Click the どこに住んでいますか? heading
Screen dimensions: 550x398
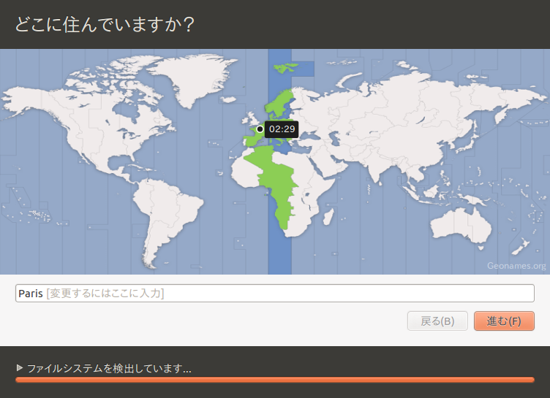tap(105, 25)
